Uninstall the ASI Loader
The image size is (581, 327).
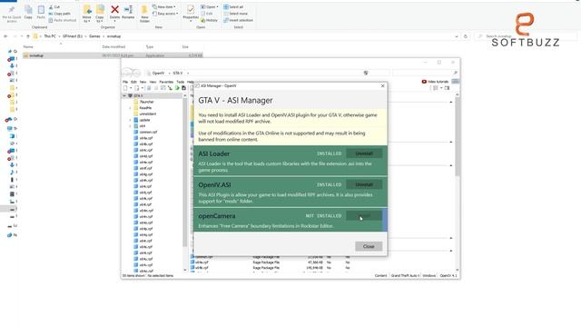click(x=364, y=154)
